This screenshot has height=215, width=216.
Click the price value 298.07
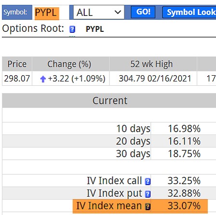[x=17, y=79]
